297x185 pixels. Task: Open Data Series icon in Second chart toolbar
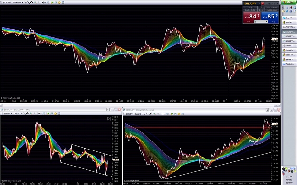pyautogui.click(x=182, y=114)
